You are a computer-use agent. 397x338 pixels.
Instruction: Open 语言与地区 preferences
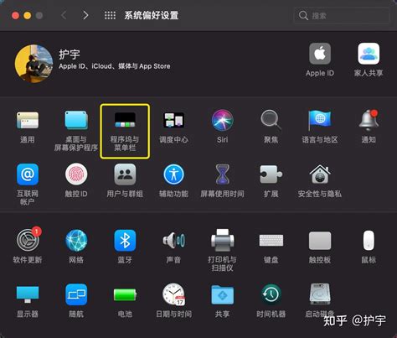click(x=320, y=120)
